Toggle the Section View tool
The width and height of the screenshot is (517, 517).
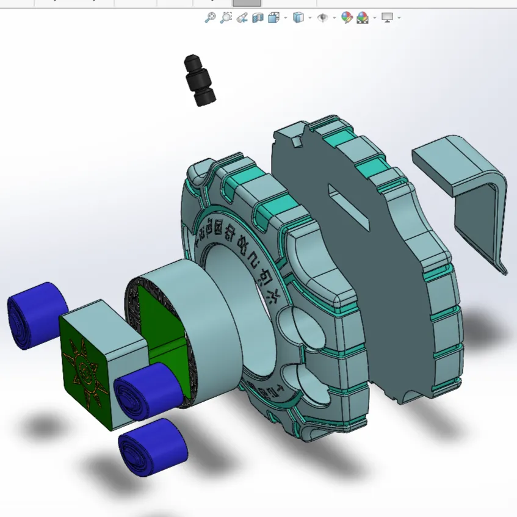click(258, 18)
